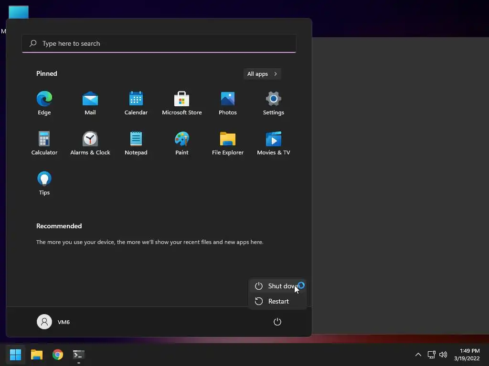
Task: Open the Tips app
Action: coord(44,183)
